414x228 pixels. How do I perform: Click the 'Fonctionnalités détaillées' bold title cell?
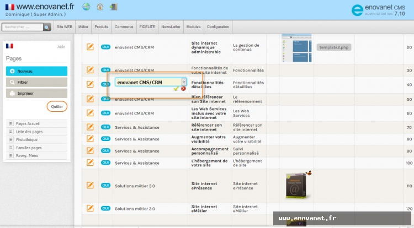207,84
